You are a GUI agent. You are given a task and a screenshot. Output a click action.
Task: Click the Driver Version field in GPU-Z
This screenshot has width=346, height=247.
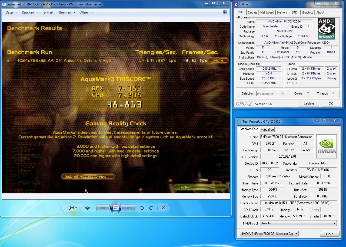(298, 203)
